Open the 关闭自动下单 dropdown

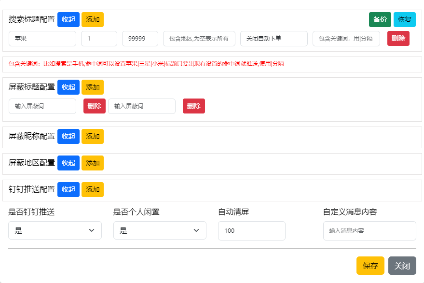(x=274, y=39)
